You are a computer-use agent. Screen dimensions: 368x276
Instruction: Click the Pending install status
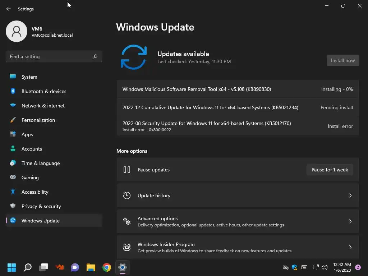point(336,107)
